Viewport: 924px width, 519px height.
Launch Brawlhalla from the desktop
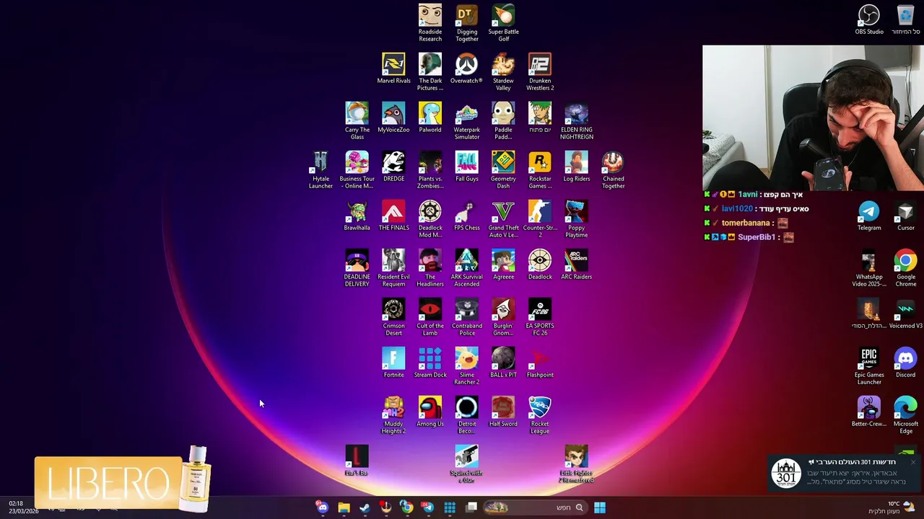coord(357,216)
